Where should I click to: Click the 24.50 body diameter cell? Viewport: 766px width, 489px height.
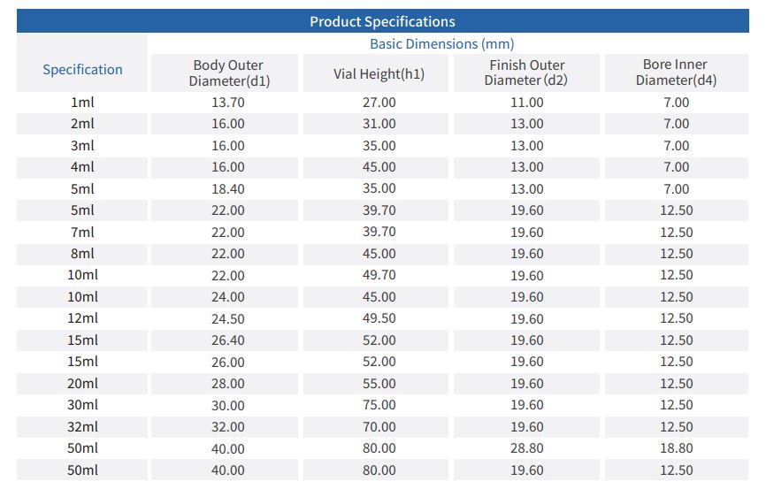[x=228, y=318]
